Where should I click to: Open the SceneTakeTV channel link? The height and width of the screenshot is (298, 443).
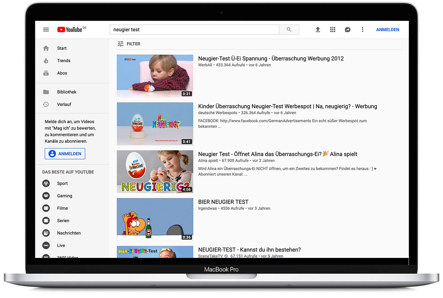coord(210,256)
